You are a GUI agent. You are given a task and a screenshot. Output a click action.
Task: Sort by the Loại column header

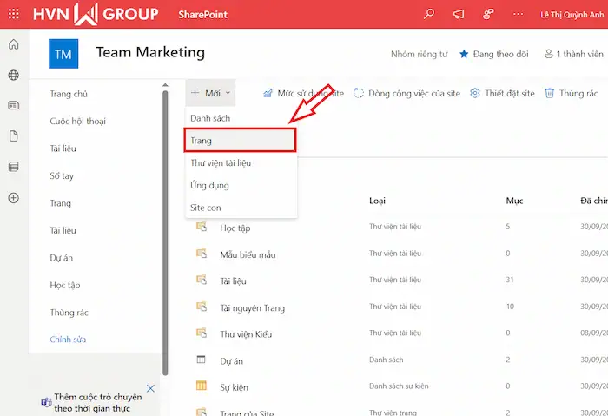[x=377, y=201]
